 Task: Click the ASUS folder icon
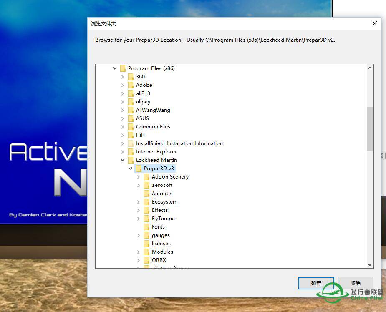[131, 118]
